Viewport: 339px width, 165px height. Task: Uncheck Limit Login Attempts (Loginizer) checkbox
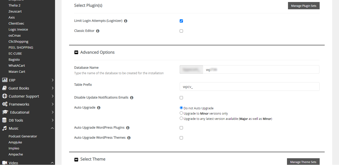point(181,21)
